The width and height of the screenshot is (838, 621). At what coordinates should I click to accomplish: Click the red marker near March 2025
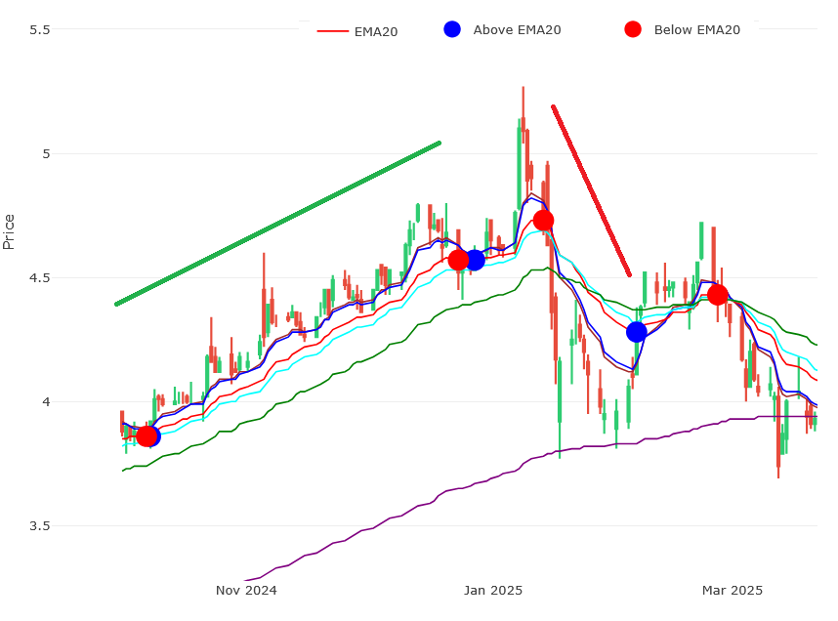pyautogui.click(x=717, y=295)
